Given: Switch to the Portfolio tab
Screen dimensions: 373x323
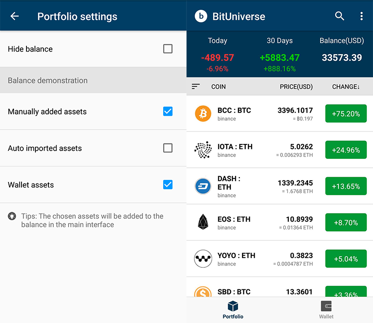Looking at the screenshot, I should (233, 310).
